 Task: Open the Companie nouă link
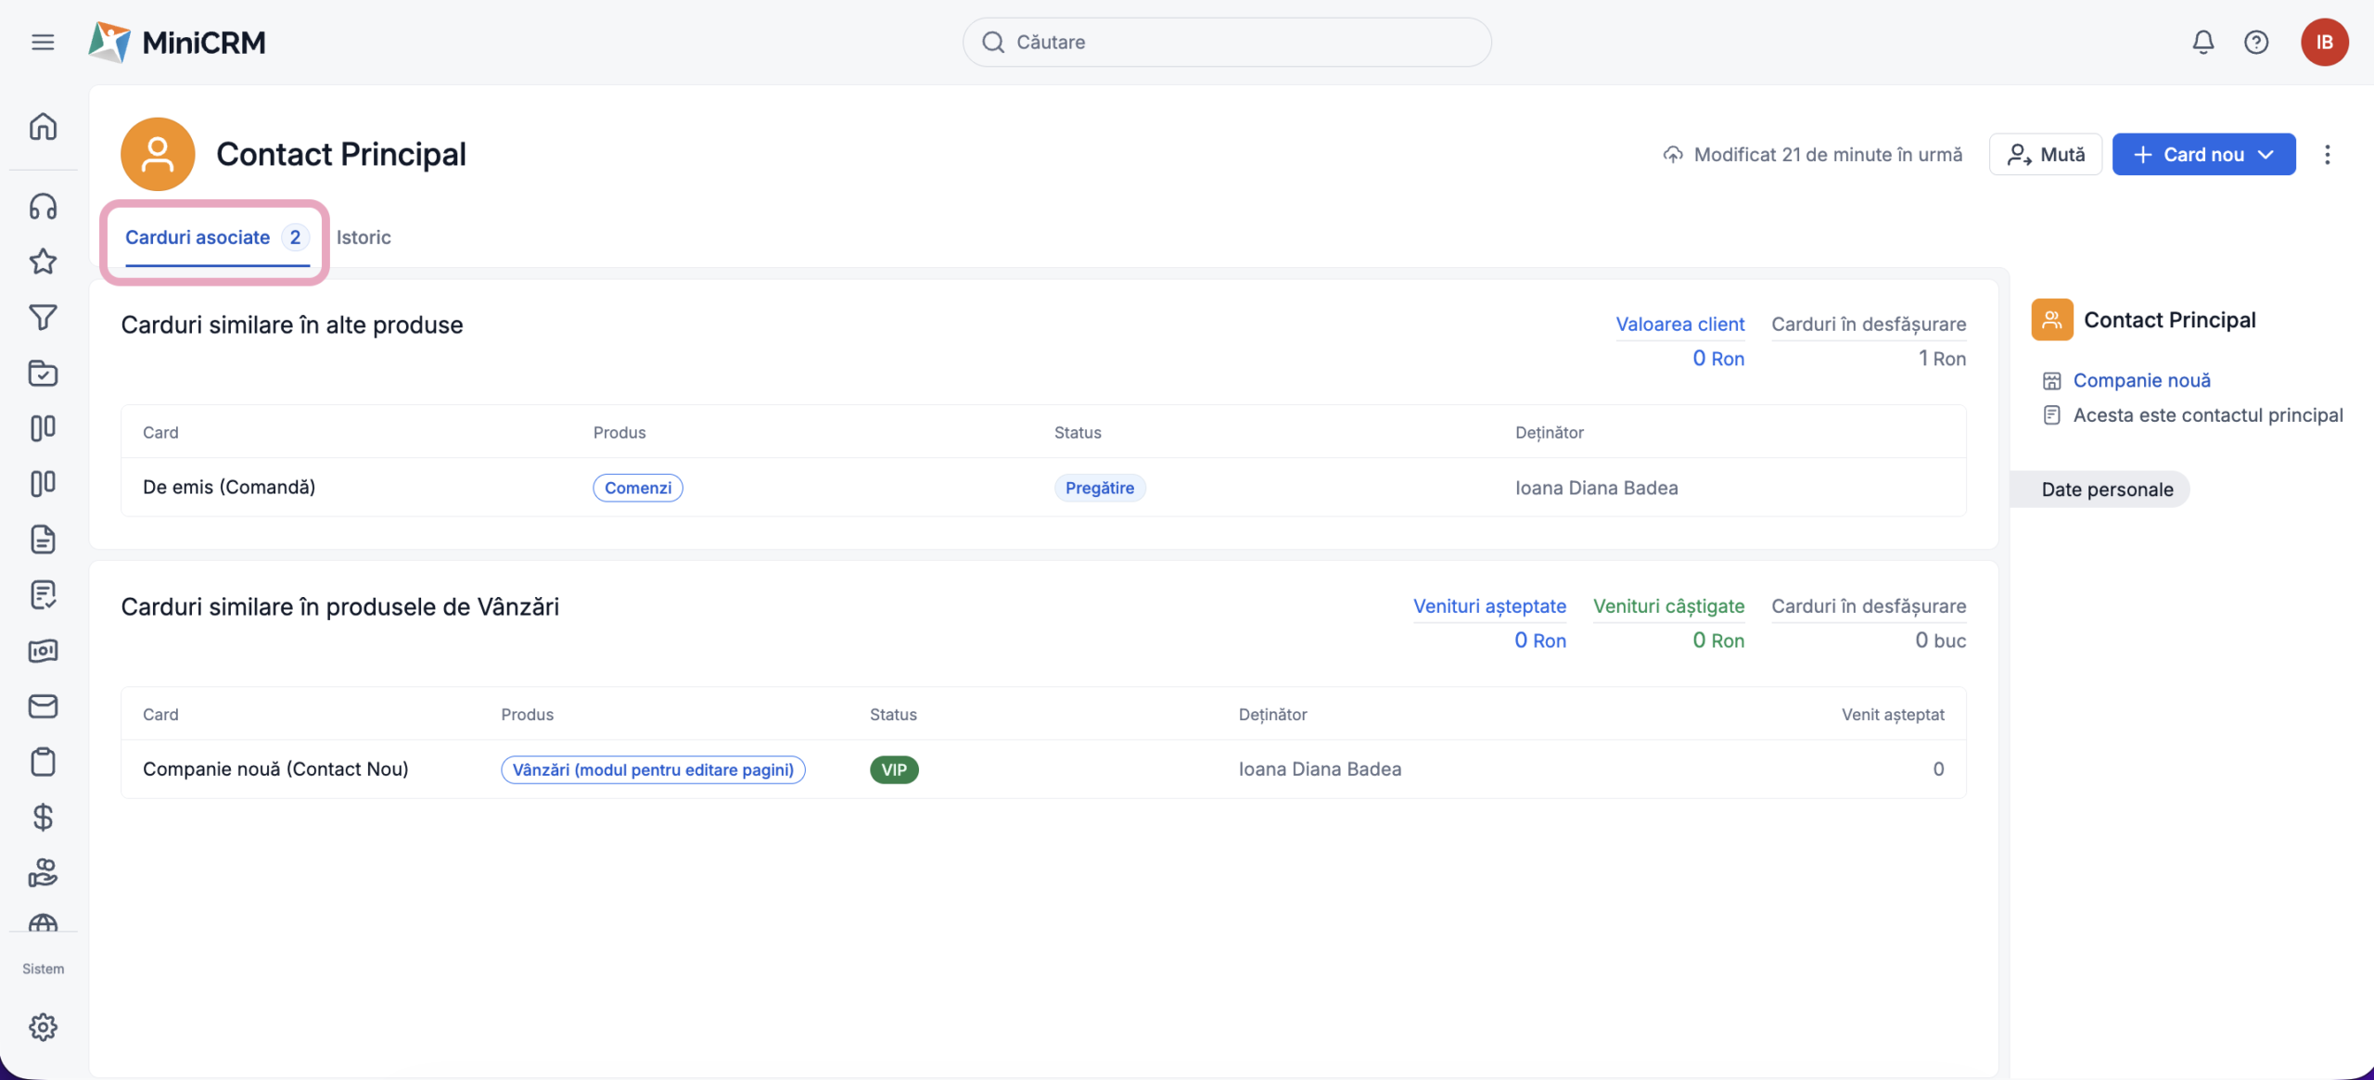click(2141, 380)
